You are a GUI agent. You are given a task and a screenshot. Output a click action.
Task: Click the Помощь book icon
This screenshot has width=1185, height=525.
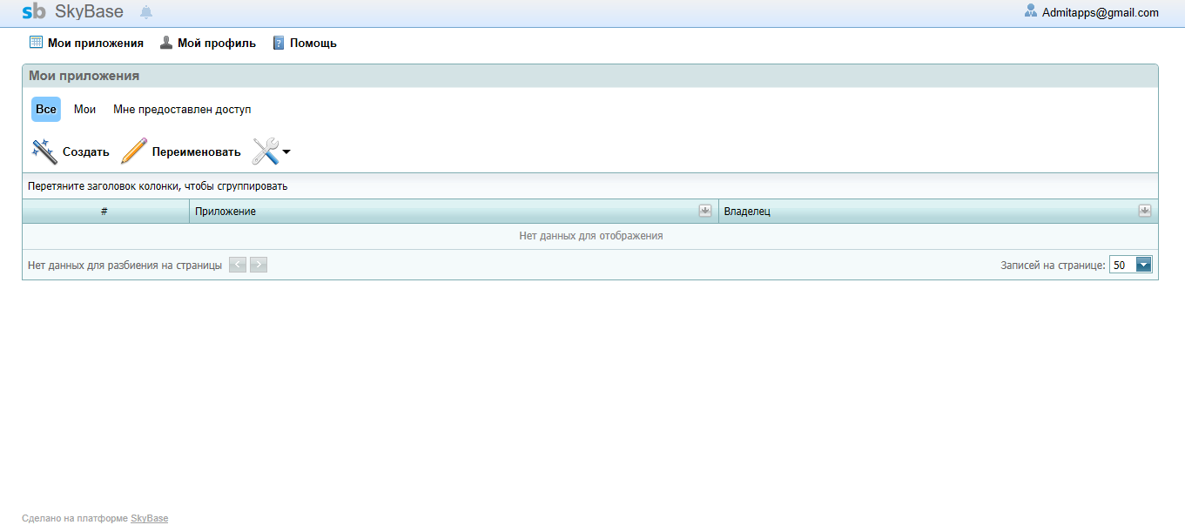click(x=279, y=43)
